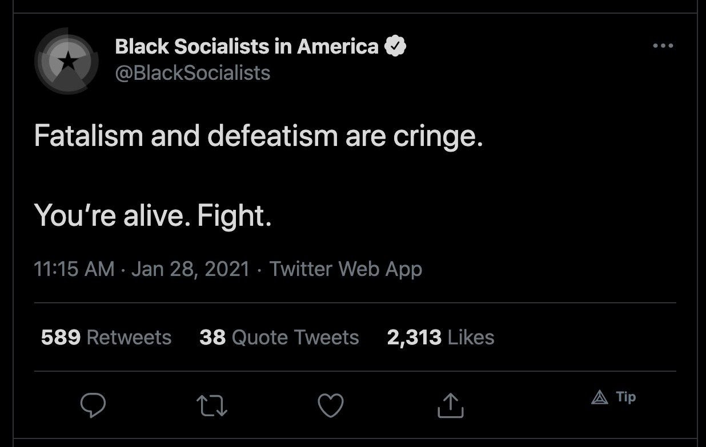Click the 'You're alive. Fight.' text
The image size is (706, 447).
[153, 215]
